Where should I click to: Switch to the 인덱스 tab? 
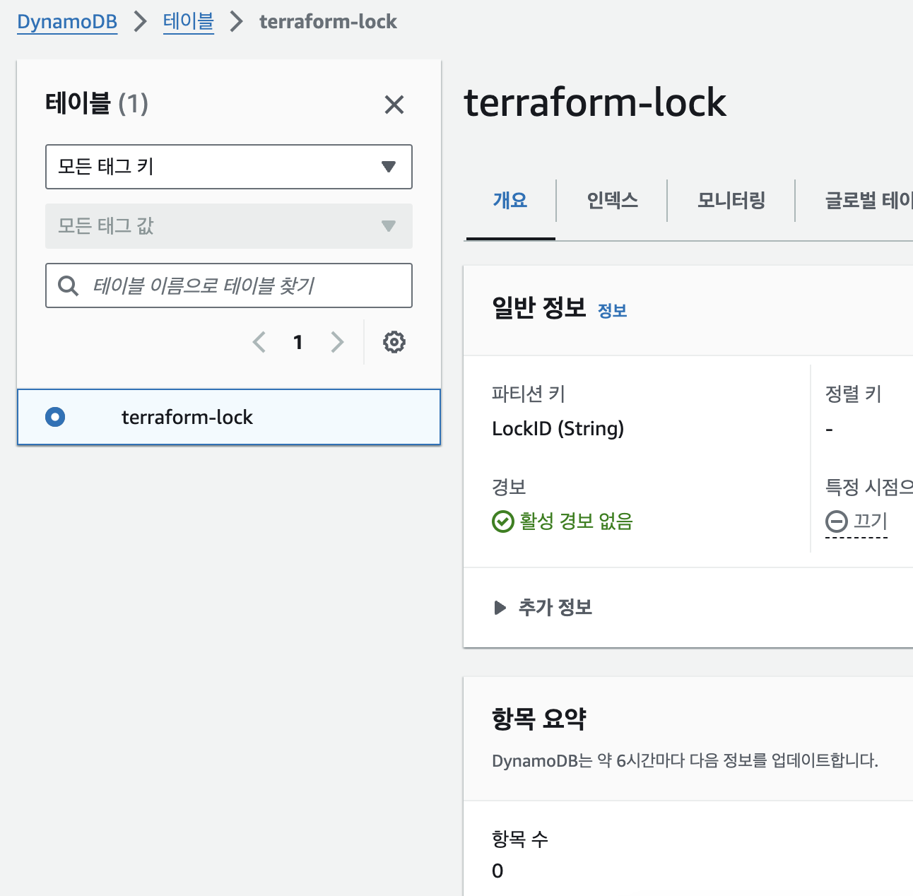(x=612, y=201)
